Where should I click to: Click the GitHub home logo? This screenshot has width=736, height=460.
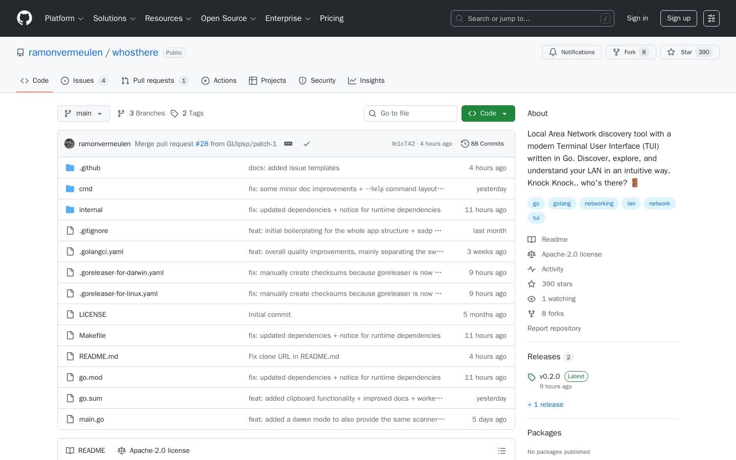[25, 18]
